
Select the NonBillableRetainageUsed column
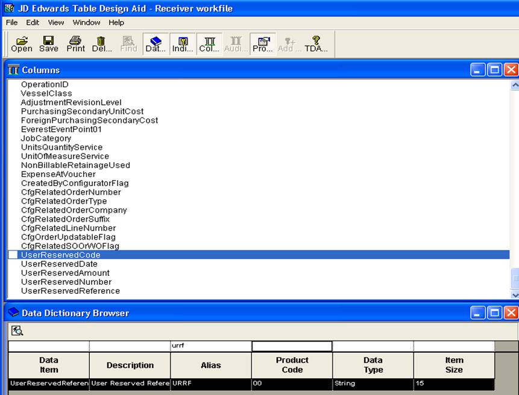point(75,165)
